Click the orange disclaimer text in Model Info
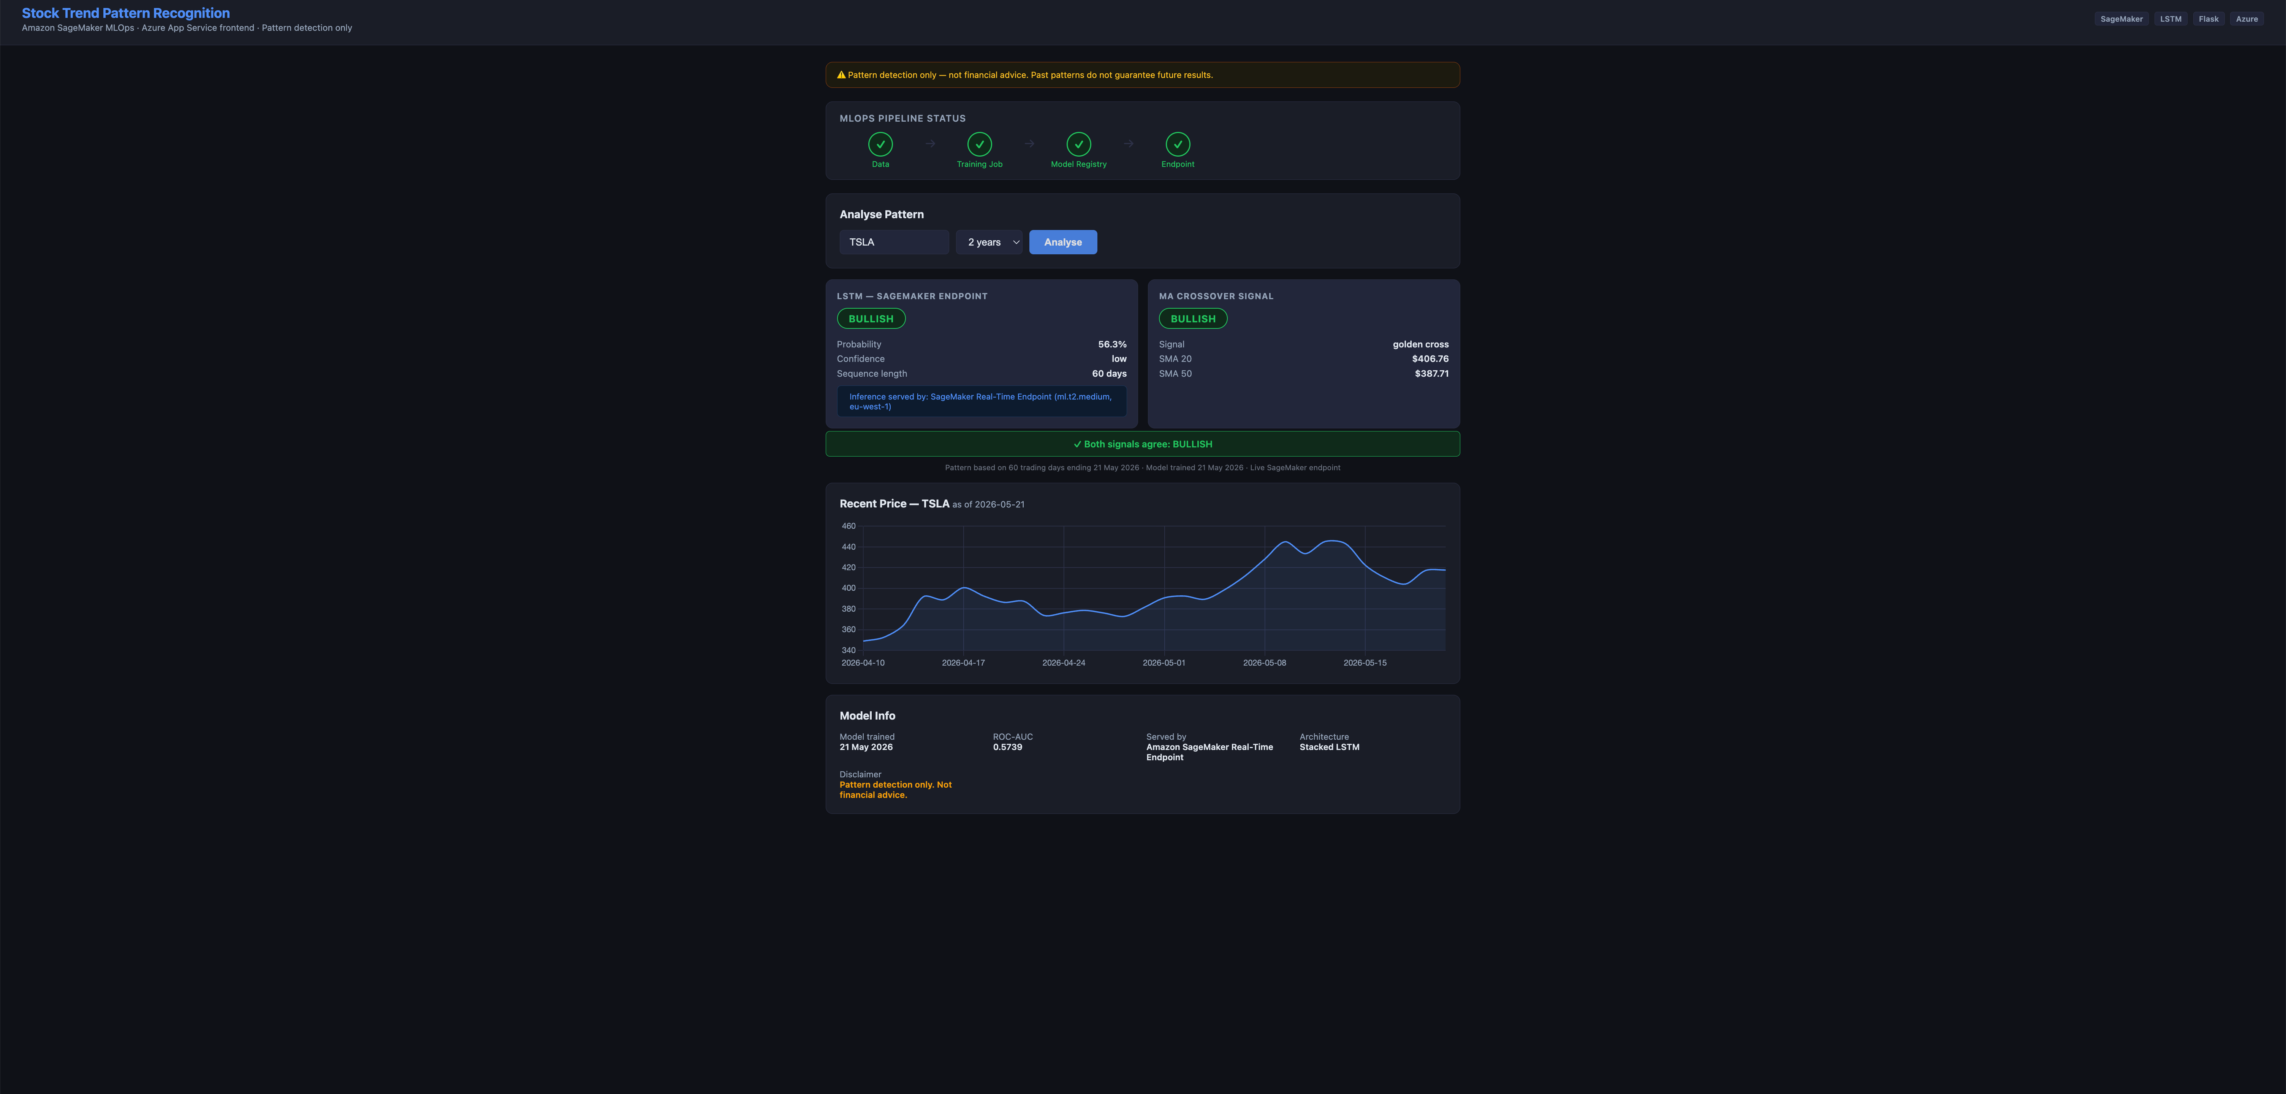 895,790
